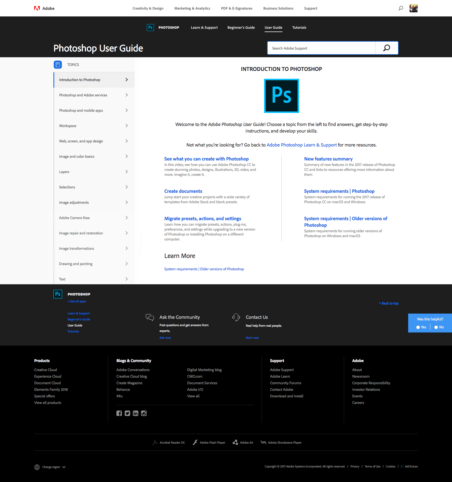
Task: Click the Start now link
Action: (252, 338)
